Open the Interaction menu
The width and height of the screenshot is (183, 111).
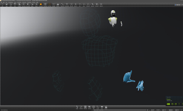tap(24, 2)
